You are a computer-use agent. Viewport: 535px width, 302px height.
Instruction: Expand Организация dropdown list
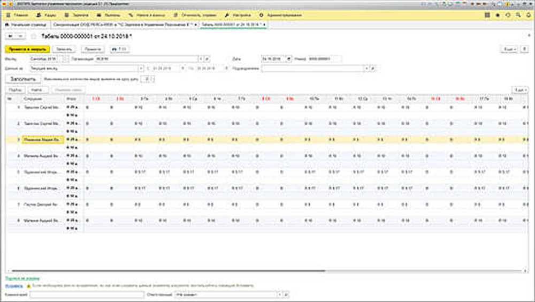coord(201,59)
